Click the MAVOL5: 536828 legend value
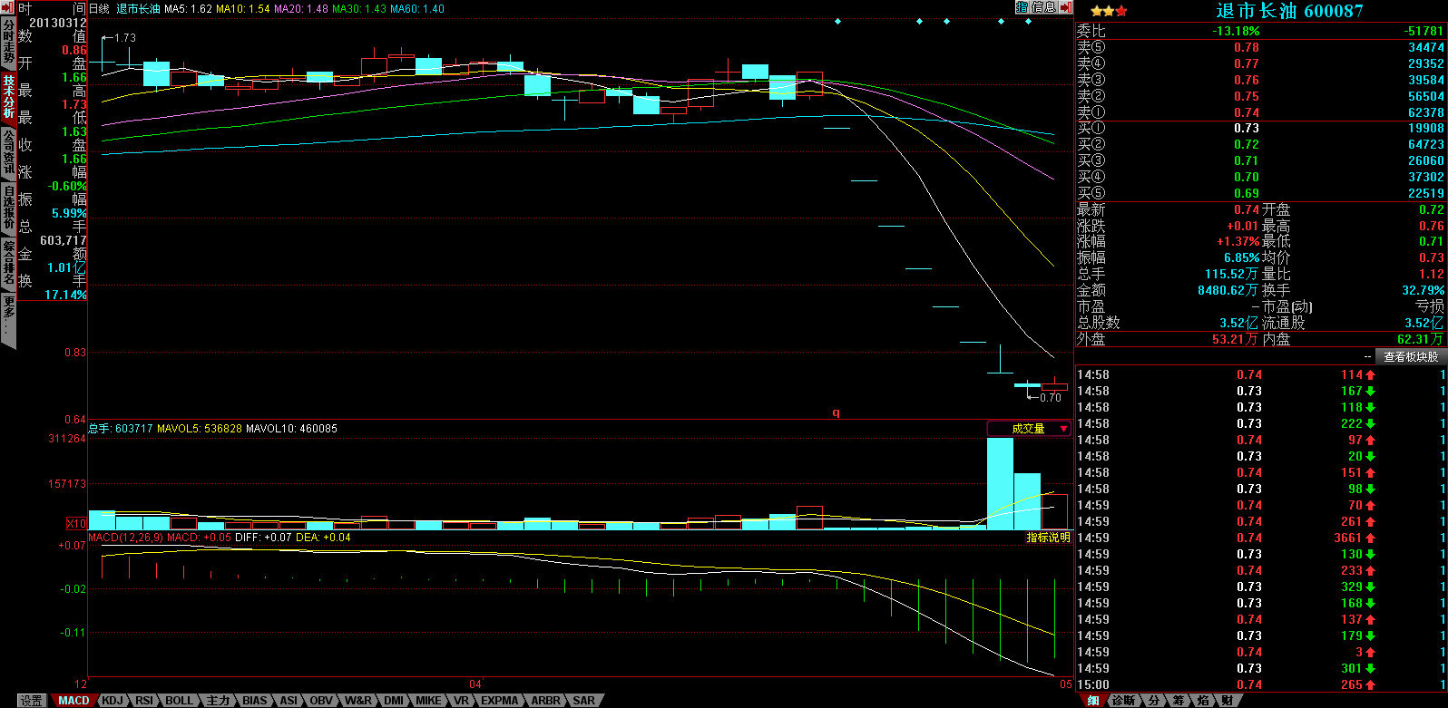The image size is (1448, 708). point(199,428)
